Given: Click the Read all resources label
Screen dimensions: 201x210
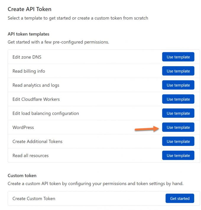Looking at the screenshot, I should click(x=30, y=155).
